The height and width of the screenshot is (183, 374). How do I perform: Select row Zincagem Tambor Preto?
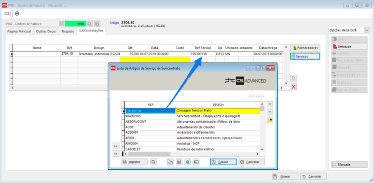[x=218, y=111]
